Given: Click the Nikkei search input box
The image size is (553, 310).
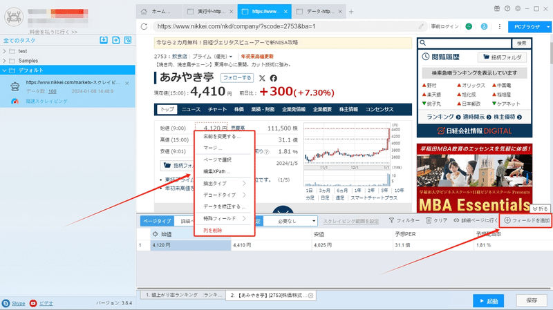Looking at the screenshot, I should point(465,43).
